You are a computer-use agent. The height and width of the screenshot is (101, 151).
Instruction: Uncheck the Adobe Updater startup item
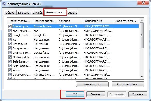[10, 26]
